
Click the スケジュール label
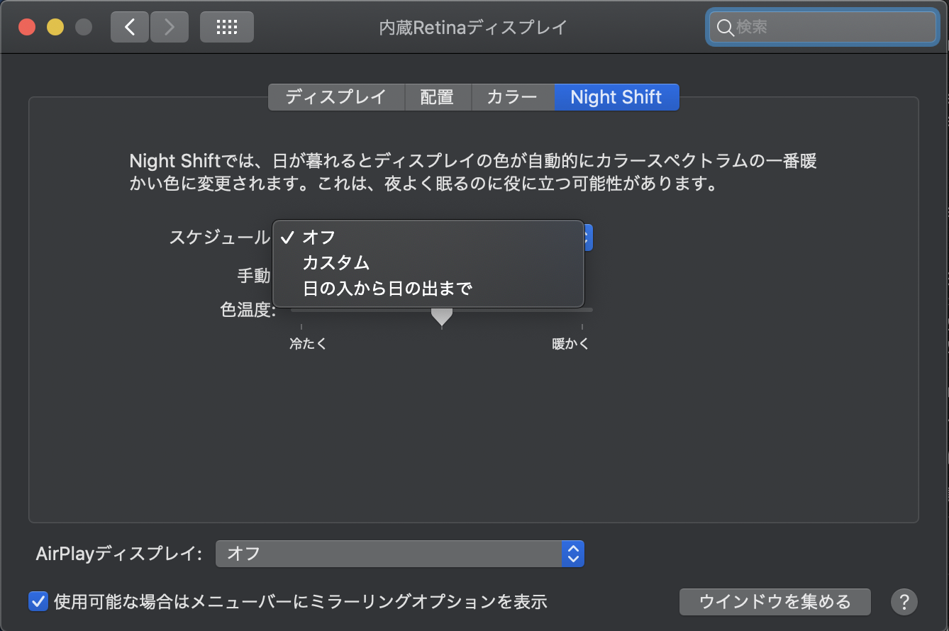(x=220, y=237)
